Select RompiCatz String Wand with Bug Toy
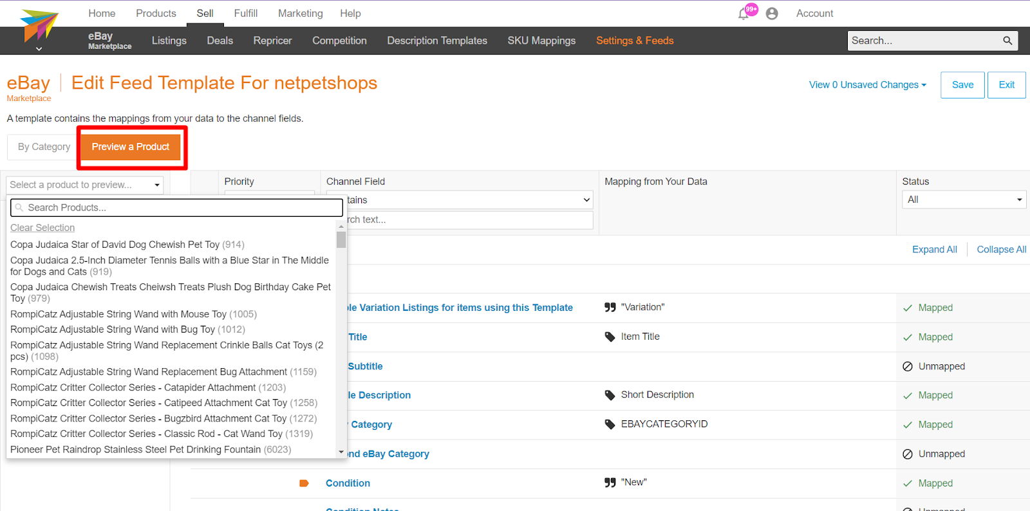 (127, 330)
